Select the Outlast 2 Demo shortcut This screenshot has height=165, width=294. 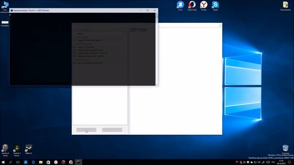tap(17, 150)
